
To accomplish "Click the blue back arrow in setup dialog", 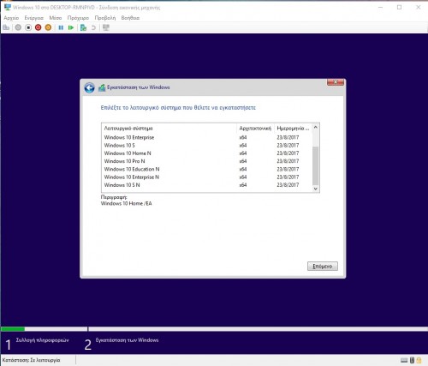I will coord(89,87).
